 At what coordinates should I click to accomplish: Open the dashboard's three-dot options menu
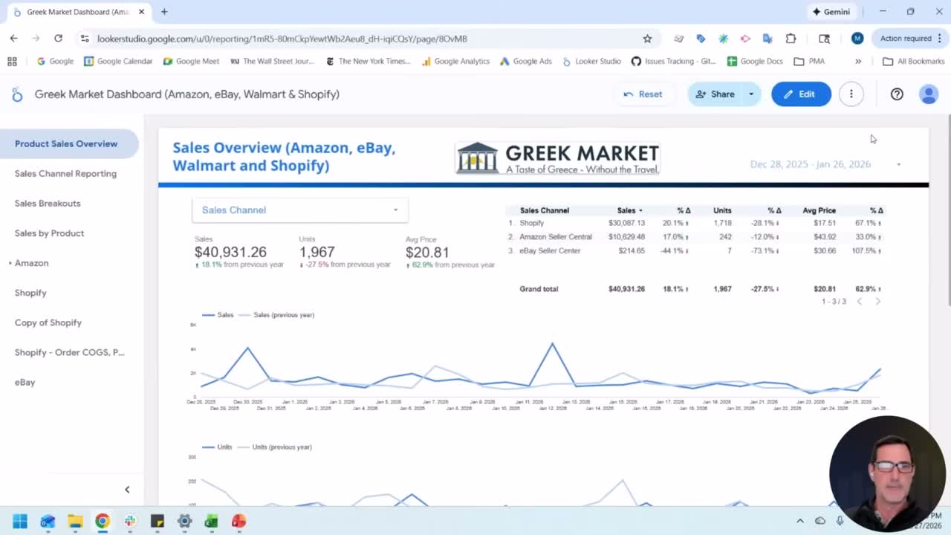[x=851, y=94]
